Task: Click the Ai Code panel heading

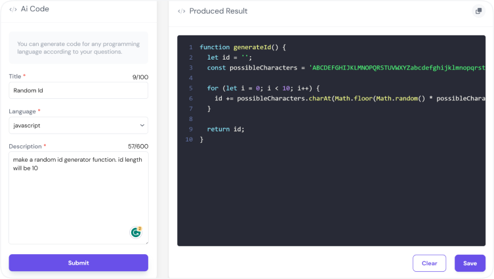Action: tap(35, 9)
